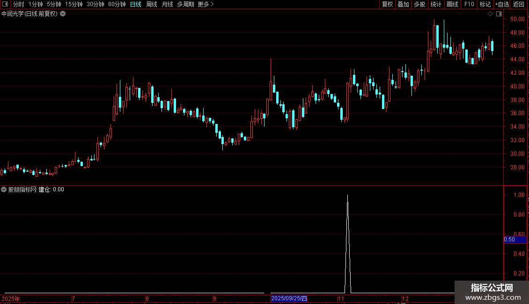Select the 日线 daily chart tab
The width and height of the screenshot is (529, 304).
pyautogui.click(x=136, y=4)
